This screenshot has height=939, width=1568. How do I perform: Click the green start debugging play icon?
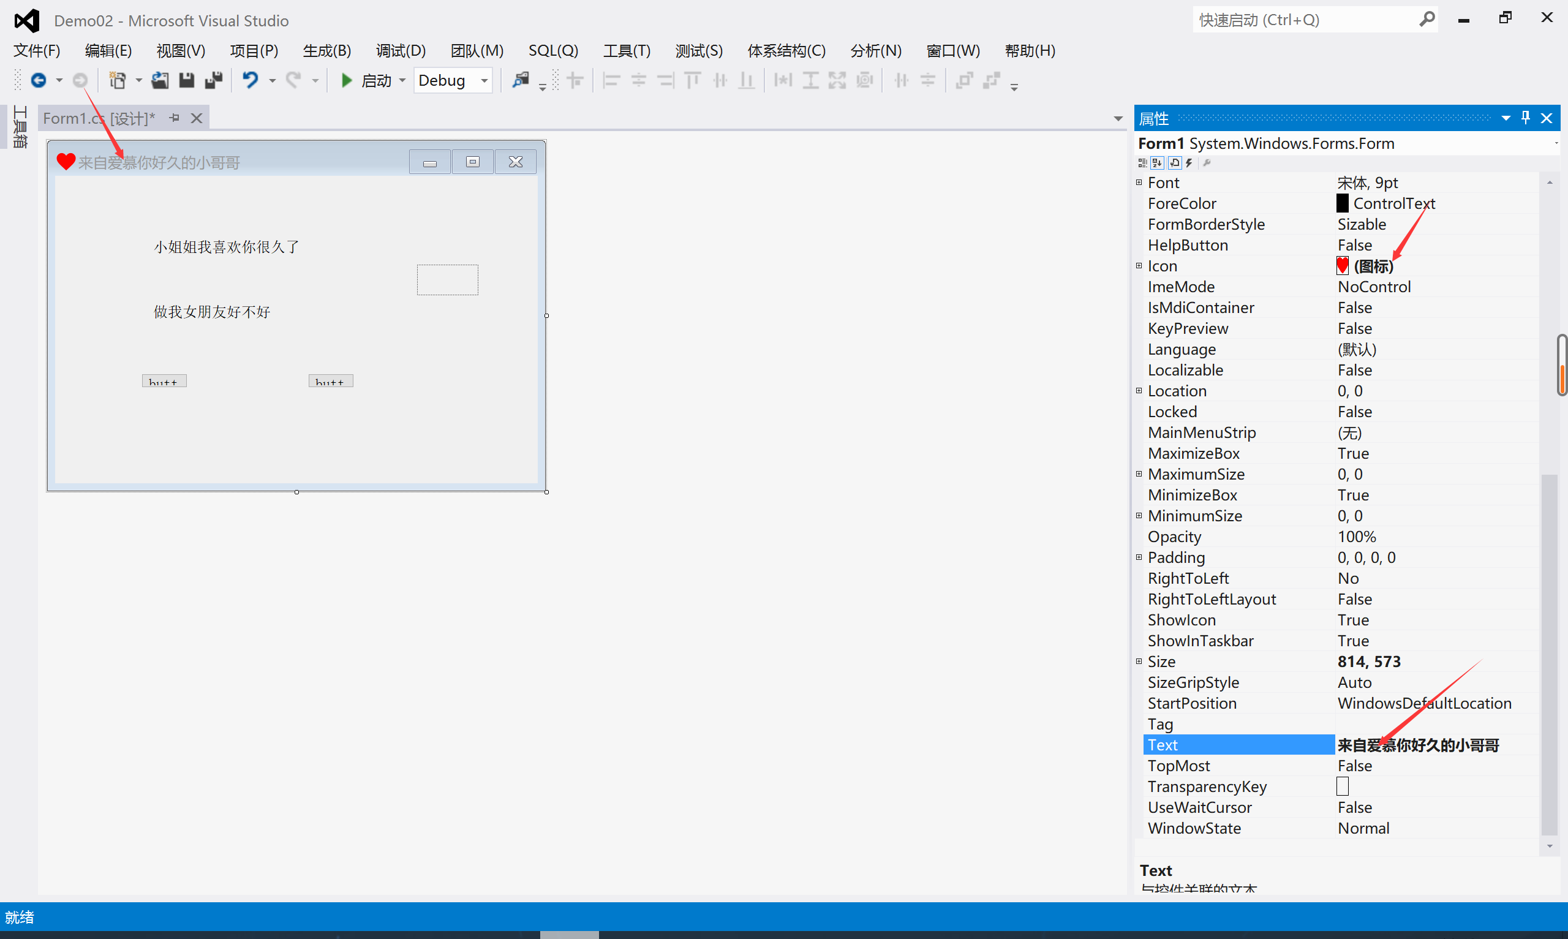(x=347, y=80)
